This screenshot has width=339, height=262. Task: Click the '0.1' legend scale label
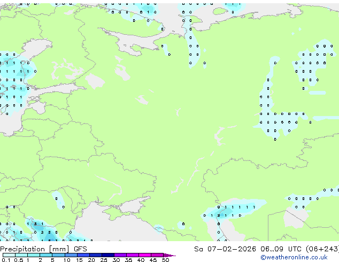[6, 260]
